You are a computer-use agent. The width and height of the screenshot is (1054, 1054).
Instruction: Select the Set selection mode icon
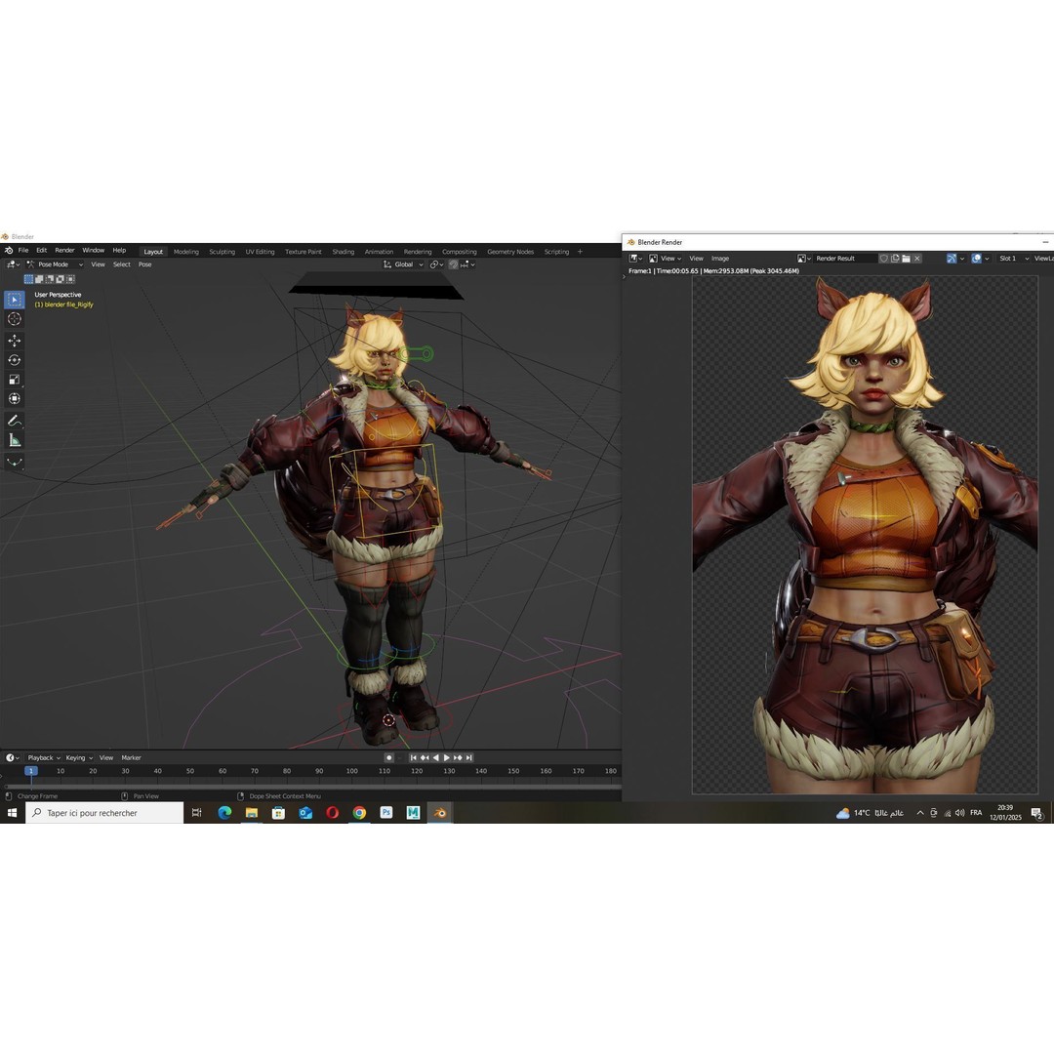[x=28, y=279]
